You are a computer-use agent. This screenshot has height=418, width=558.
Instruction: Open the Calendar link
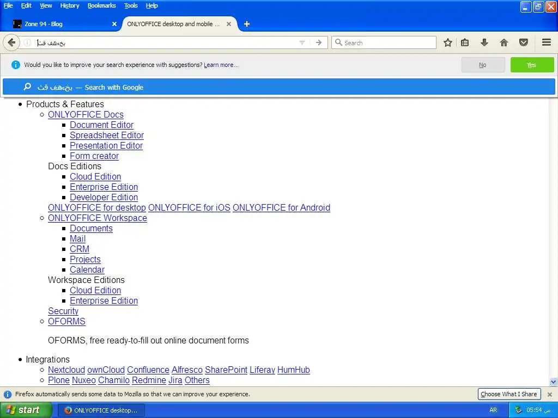click(87, 269)
